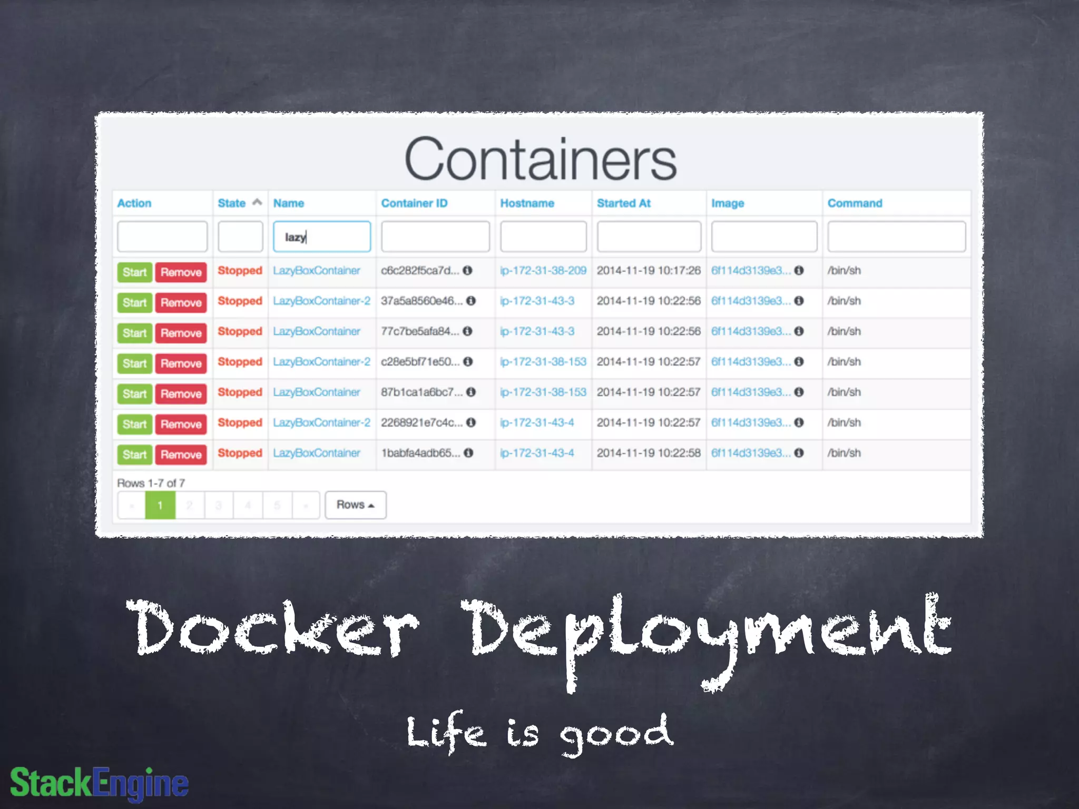Focus the Container ID filter input
The height and width of the screenshot is (809, 1079).
pos(435,236)
